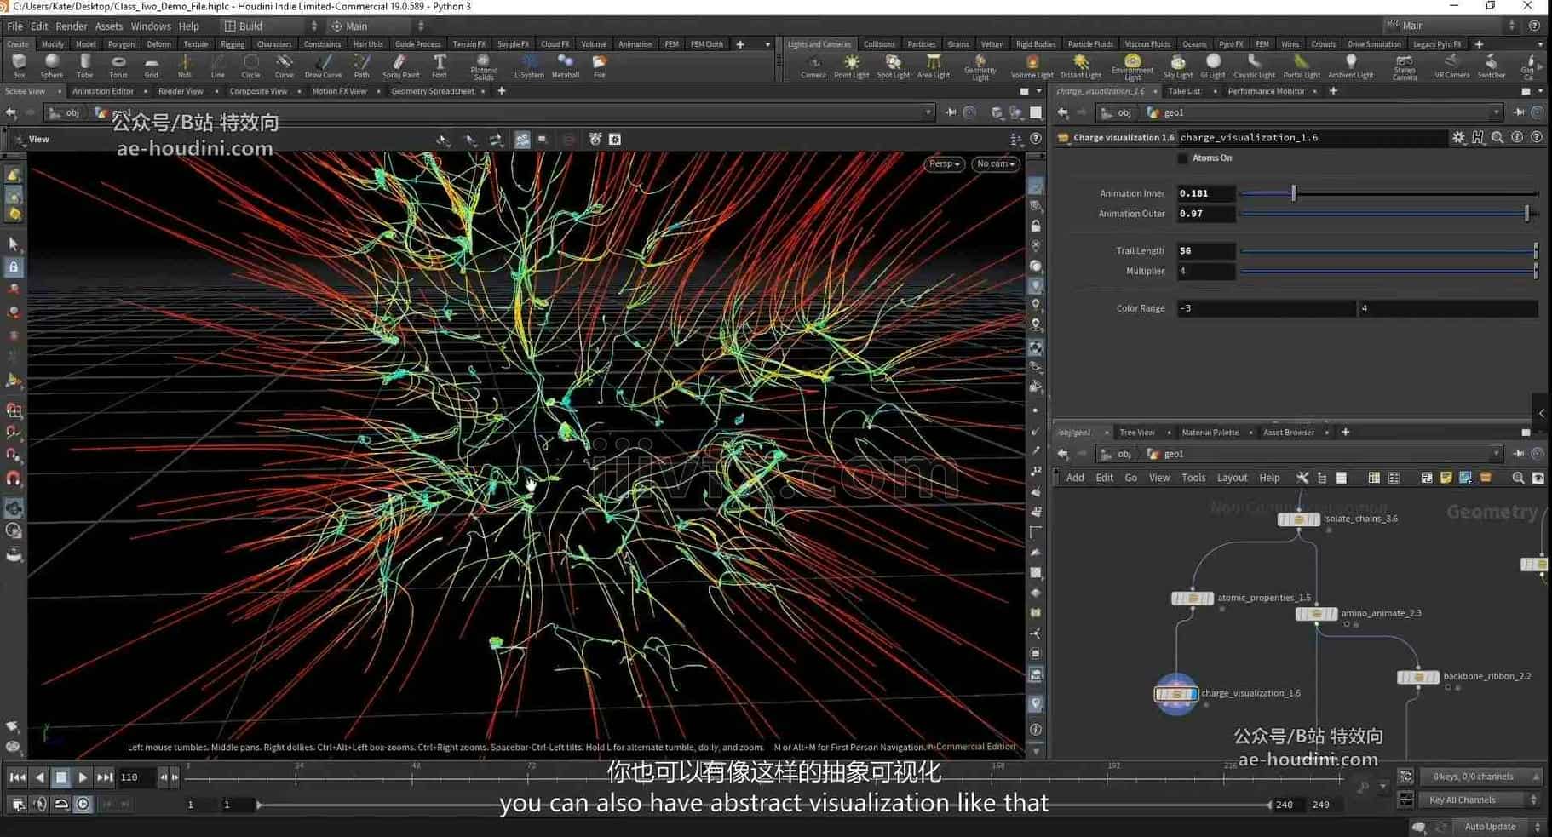Toggle real time playback button

click(83, 804)
